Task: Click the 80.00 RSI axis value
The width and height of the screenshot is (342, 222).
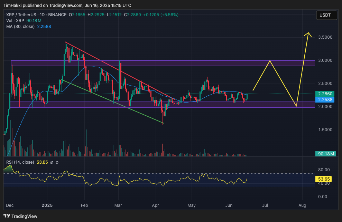Action: [324, 170]
